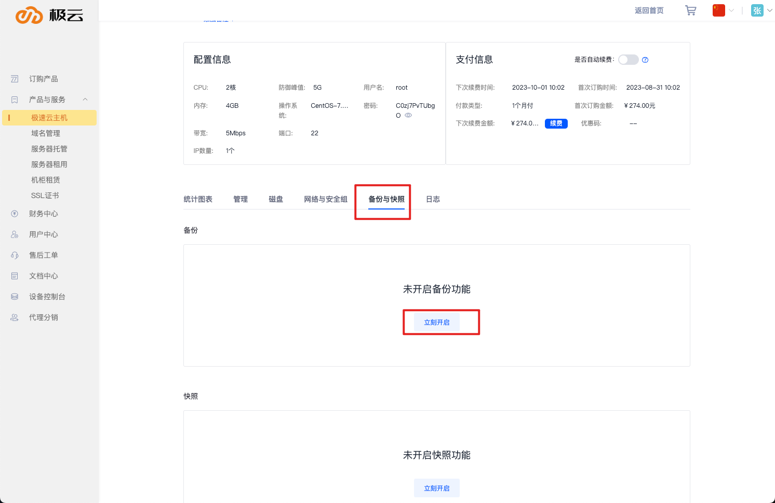This screenshot has height=503, width=775.
Task: Open 文档中心 document icon
Action: 15,276
